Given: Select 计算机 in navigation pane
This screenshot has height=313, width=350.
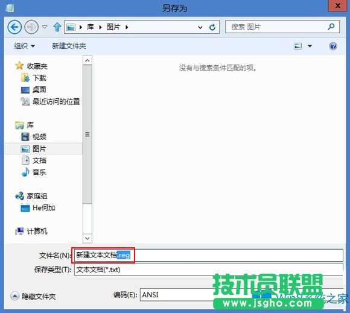Looking at the screenshot, I should 37,232.
